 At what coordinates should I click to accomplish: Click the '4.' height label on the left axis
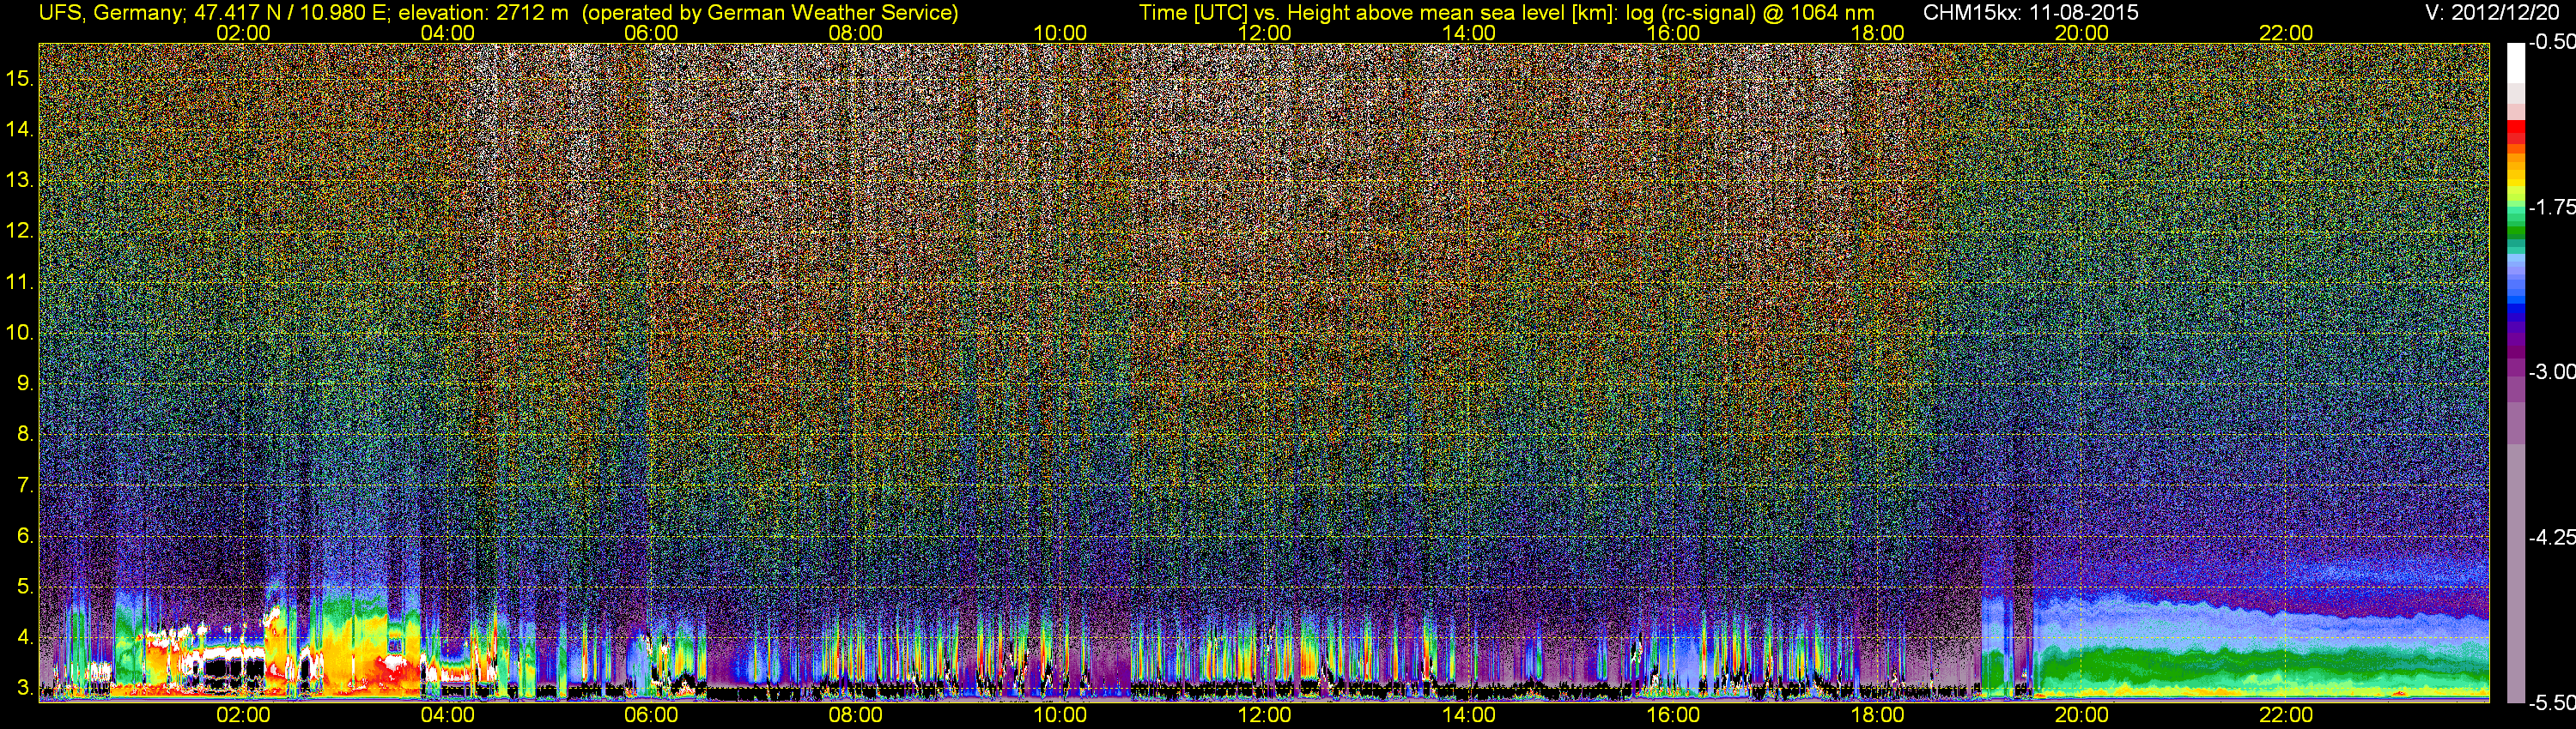pyautogui.click(x=25, y=637)
